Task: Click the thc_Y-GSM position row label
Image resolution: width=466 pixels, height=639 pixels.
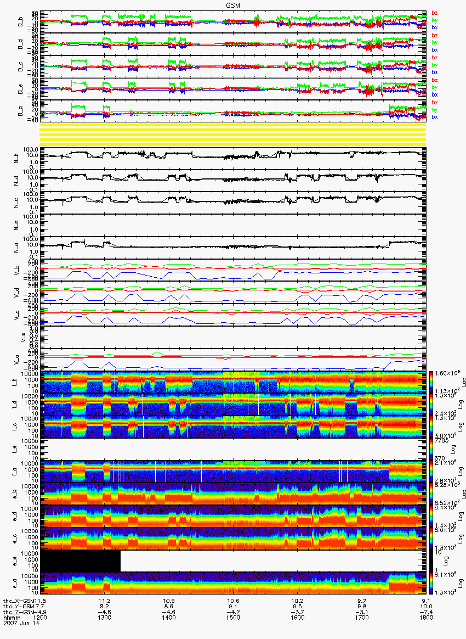Action: tap(20, 607)
